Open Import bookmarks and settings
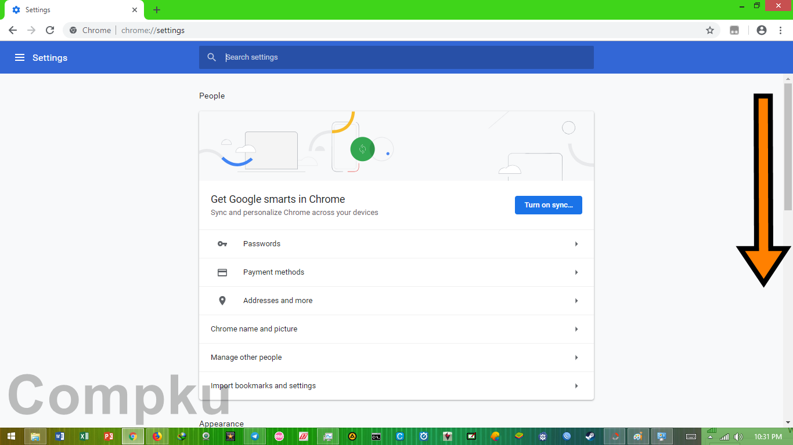 tap(396, 386)
